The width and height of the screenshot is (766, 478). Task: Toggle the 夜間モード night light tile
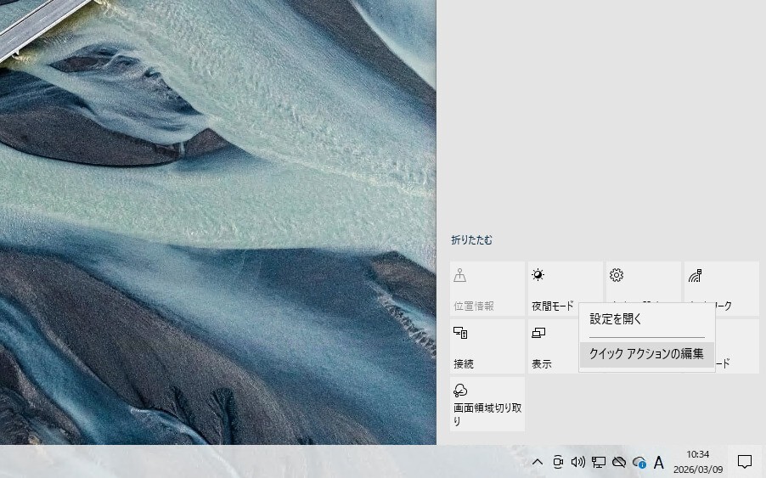tap(564, 289)
